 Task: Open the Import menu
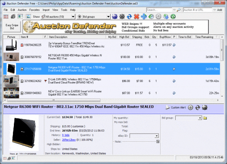pyautogui.click(x=46, y=10)
